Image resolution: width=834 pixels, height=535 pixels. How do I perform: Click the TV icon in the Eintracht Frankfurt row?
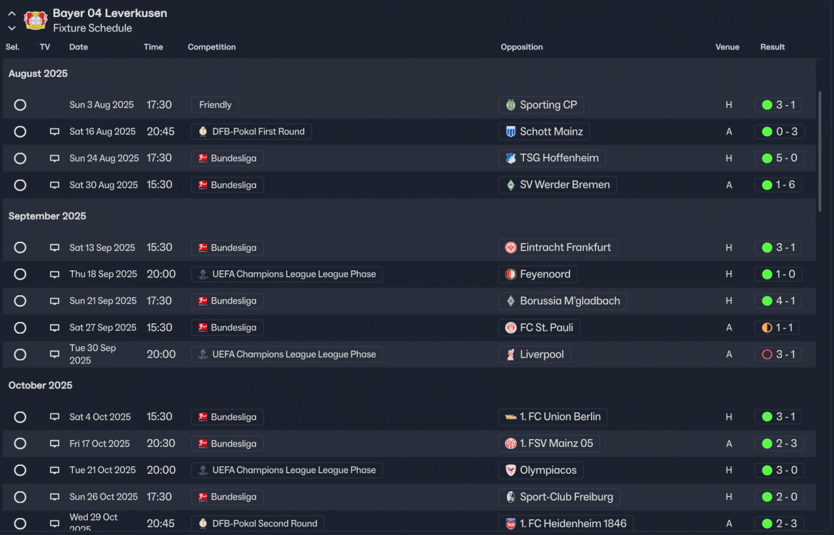55,248
